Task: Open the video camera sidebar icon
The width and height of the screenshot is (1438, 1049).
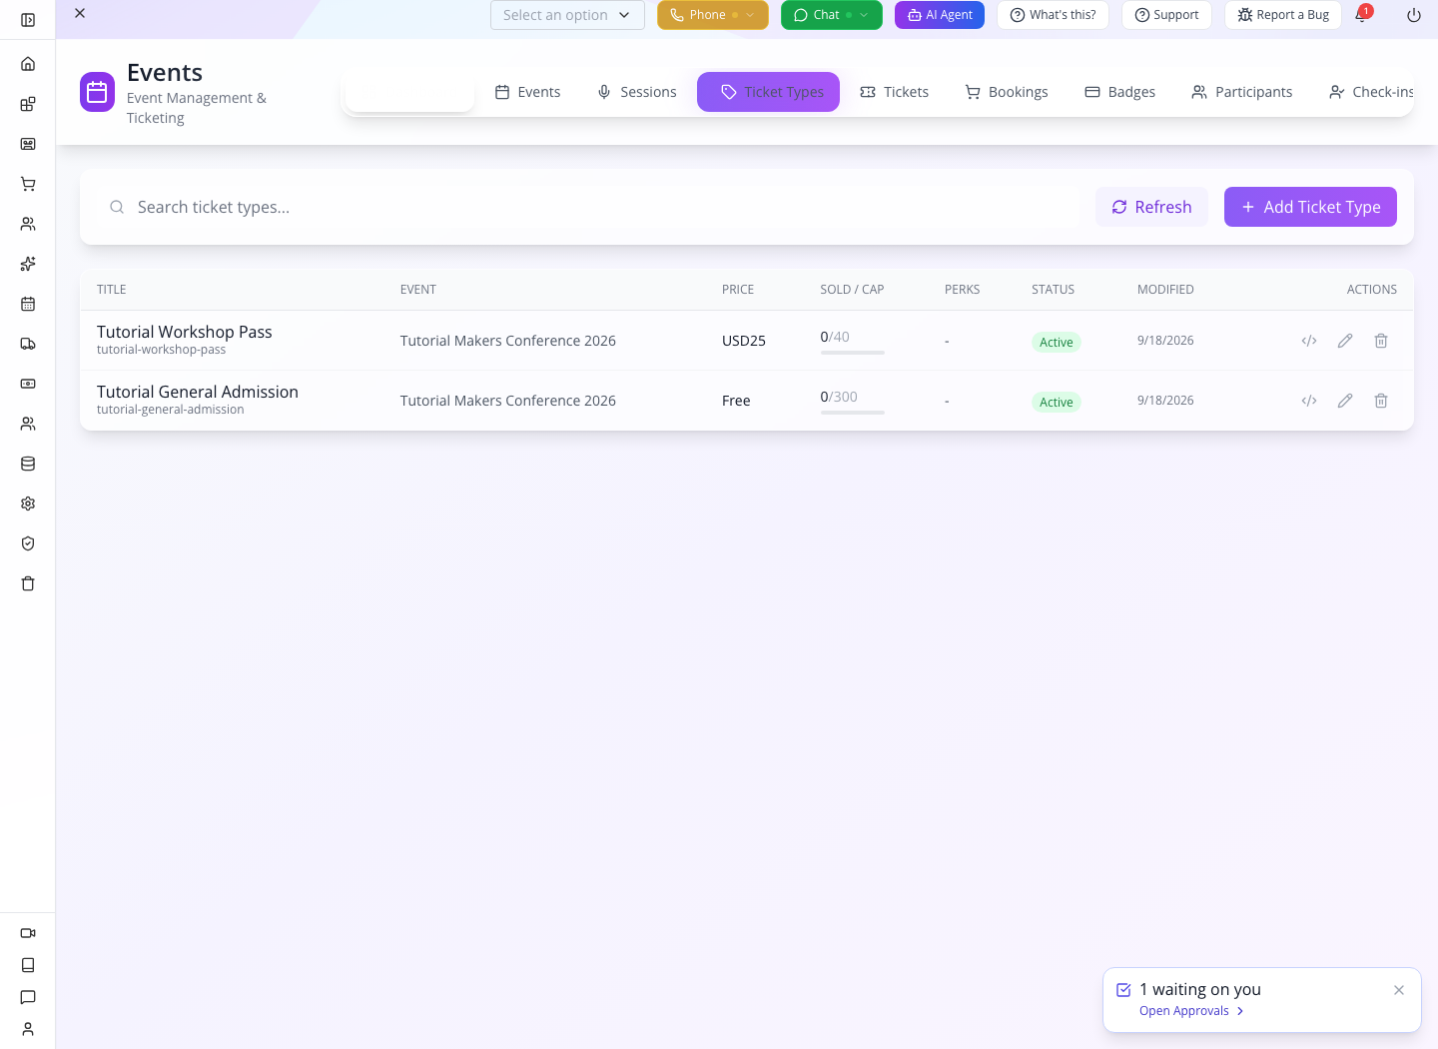Action: point(28,933)
